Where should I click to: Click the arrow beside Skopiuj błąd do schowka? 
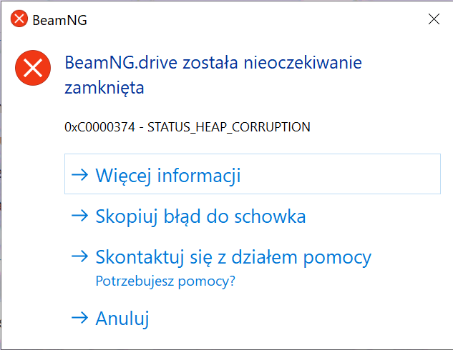[80, 216]
